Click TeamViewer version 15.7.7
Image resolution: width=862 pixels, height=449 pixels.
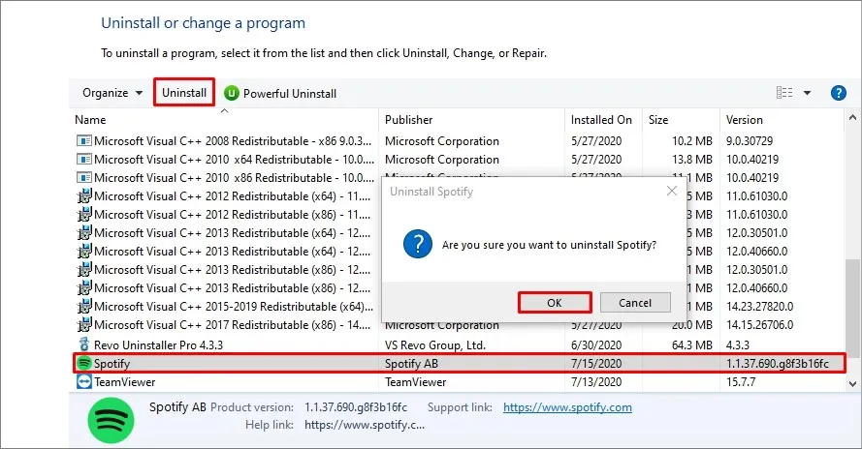(x=741, y=381)
